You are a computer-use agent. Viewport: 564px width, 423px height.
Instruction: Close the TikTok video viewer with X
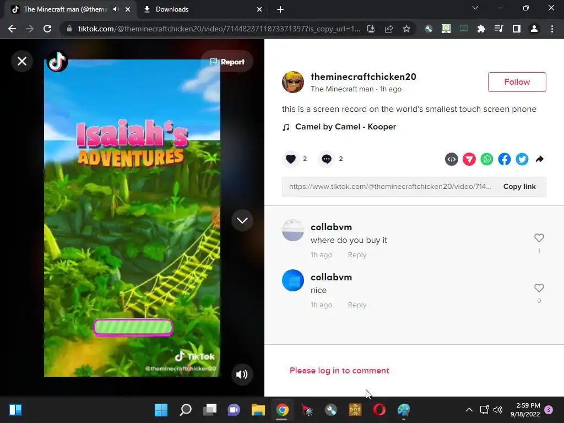click(22, 61)
